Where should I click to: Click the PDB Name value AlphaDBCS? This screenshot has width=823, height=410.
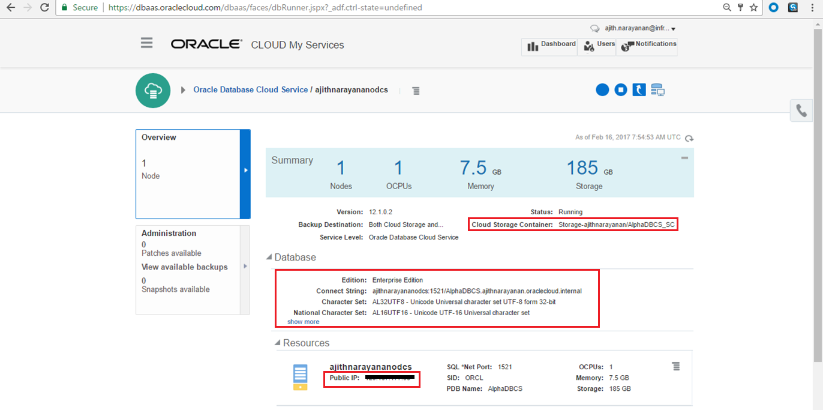click(505, 389)
